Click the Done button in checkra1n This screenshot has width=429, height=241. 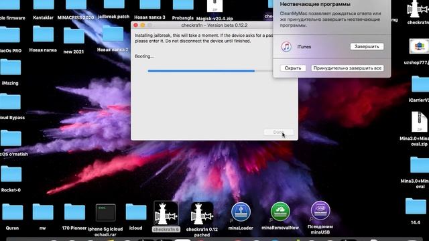tap(279, 133)
